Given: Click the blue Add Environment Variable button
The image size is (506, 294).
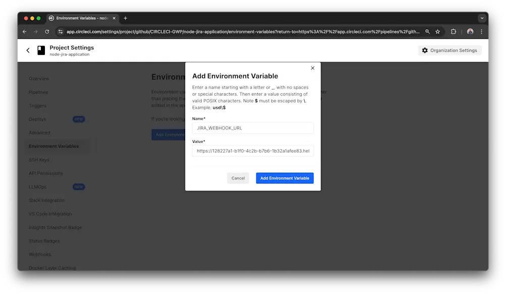Looking at the screenshot, I should click(285, 178).
